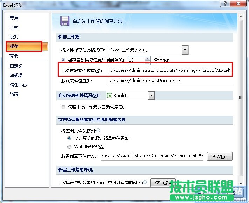Decrease the auto-recover minutes with down arrow
Viewport: 249px width, 203px height.
click(147, 62)
